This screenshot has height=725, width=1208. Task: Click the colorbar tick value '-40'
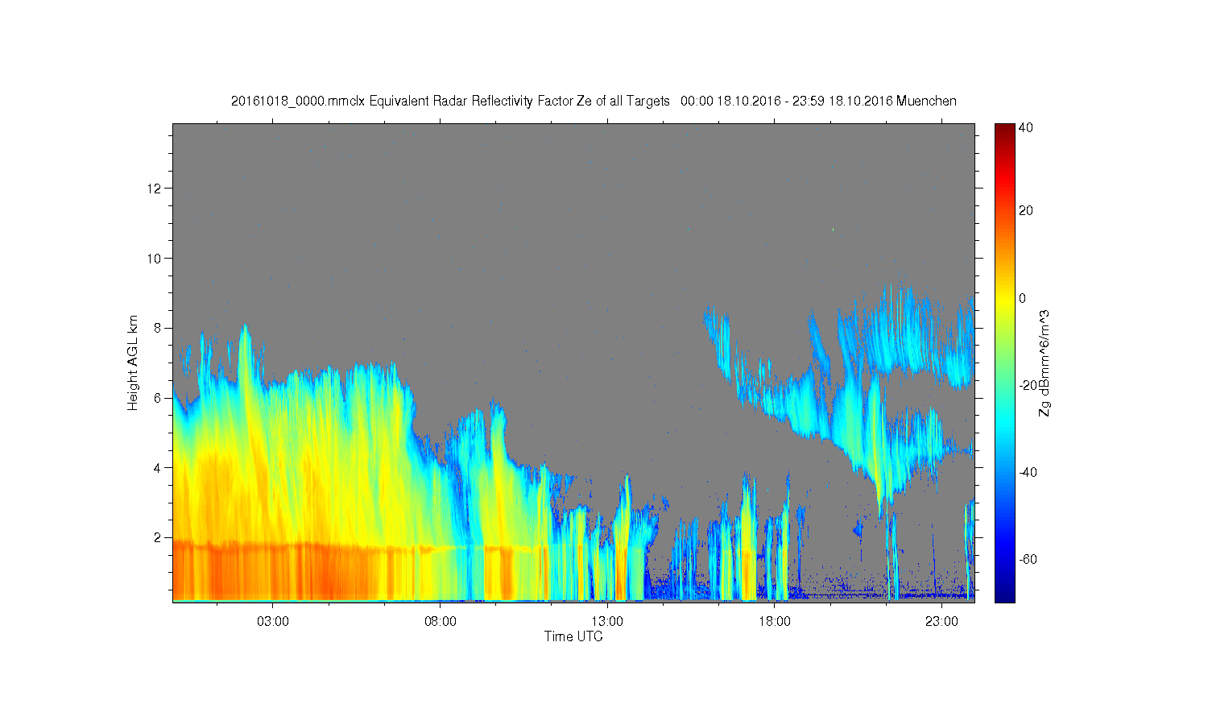(x=1028, y=472)
